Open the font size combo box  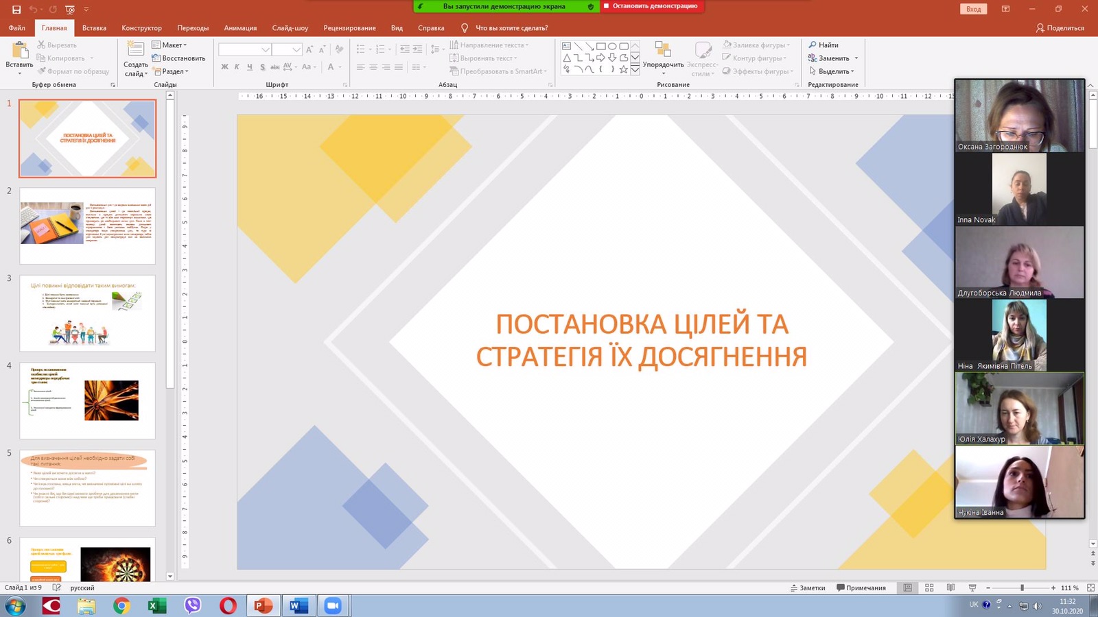point(287,49)
